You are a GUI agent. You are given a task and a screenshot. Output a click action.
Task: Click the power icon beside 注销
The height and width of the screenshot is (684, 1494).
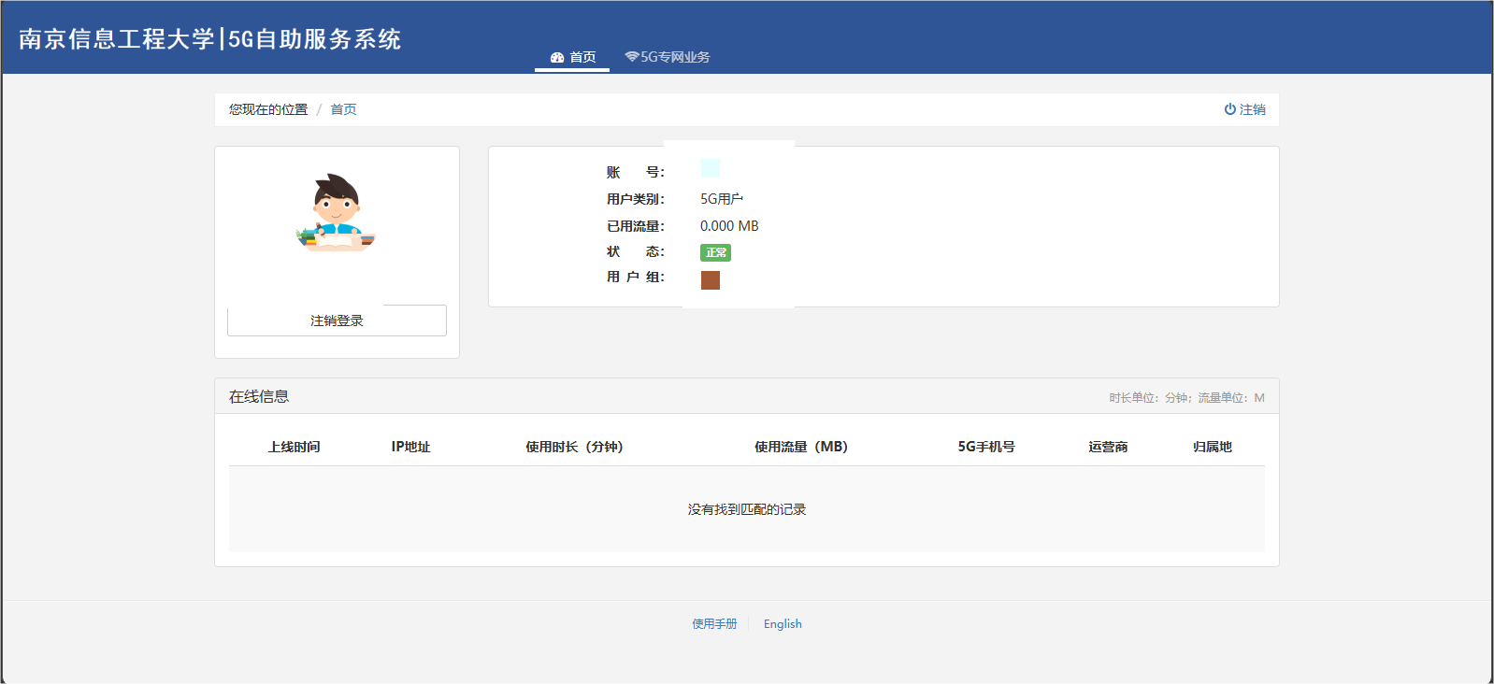pyautogui.click(x=1229, y=109)
